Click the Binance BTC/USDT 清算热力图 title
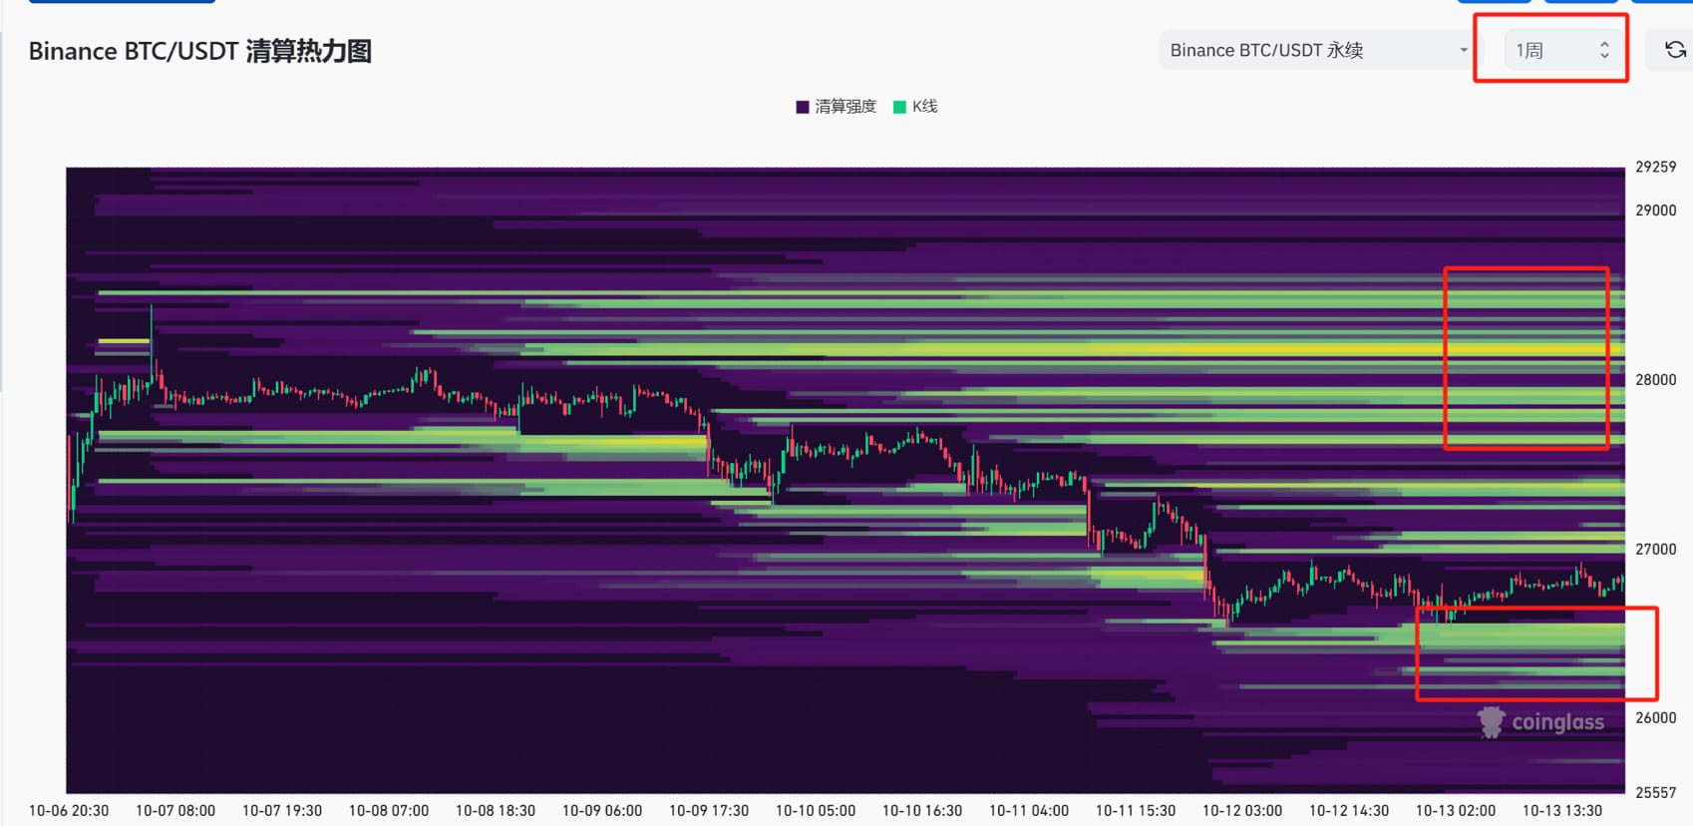The width and height of the screenshot is (1693, 826). click(200, 51)
